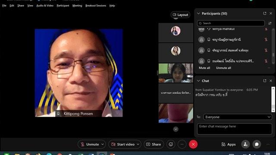276x155 pixels.
Task: Focus the chat message input field
Action: click(235, 129)
